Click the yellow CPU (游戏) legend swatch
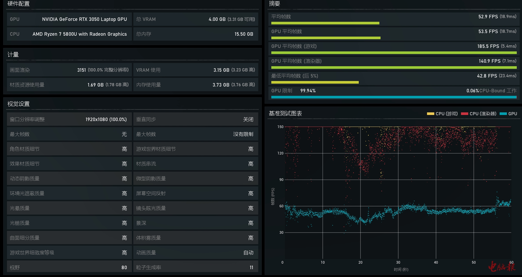522x277 pixels. pos(430,114)
